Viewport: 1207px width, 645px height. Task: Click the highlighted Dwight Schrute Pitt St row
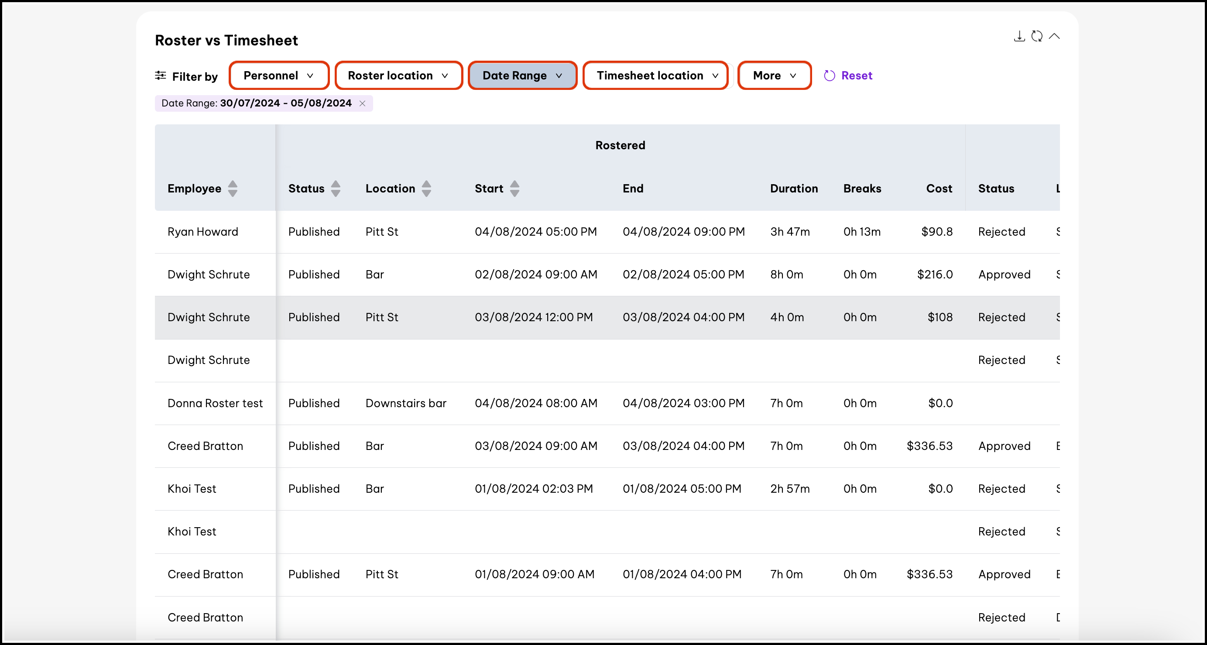[209, 317]
